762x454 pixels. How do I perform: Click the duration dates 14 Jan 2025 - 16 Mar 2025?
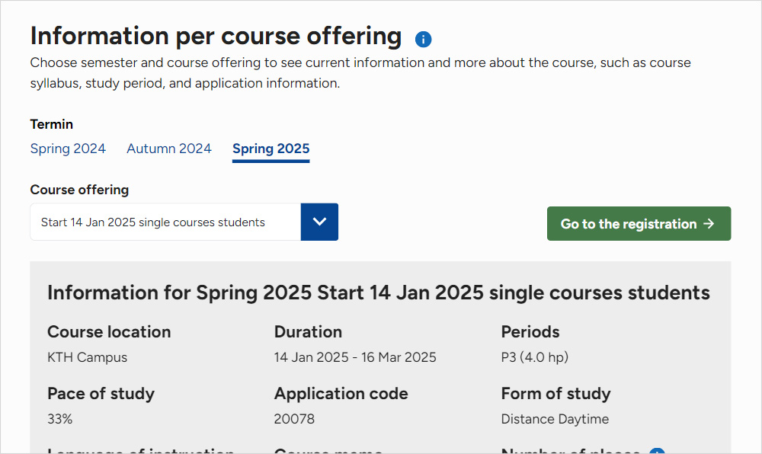point(355,357)
